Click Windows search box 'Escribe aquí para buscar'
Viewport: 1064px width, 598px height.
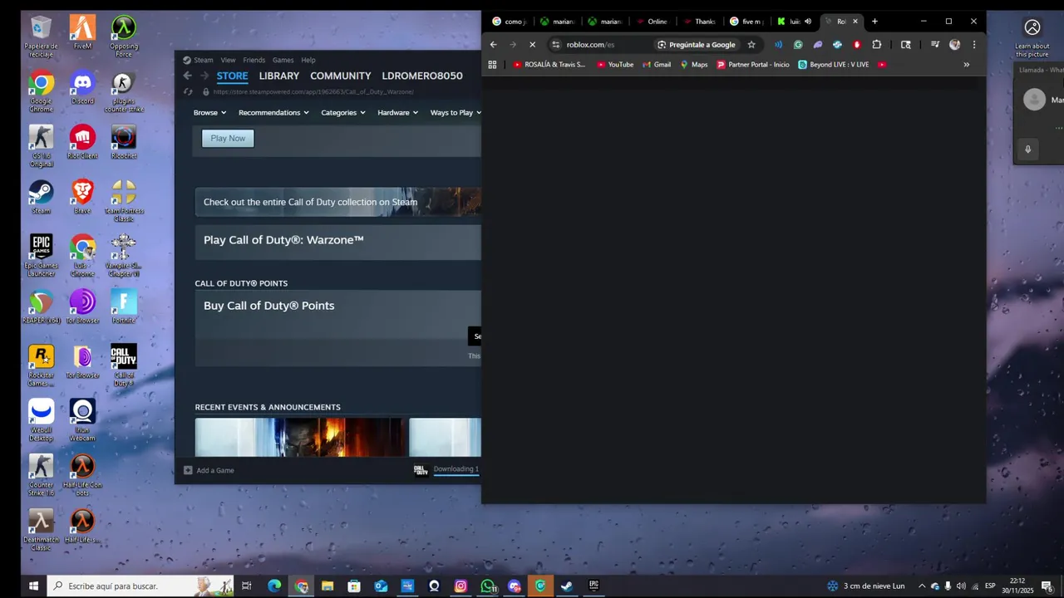(x=140, y=586)
